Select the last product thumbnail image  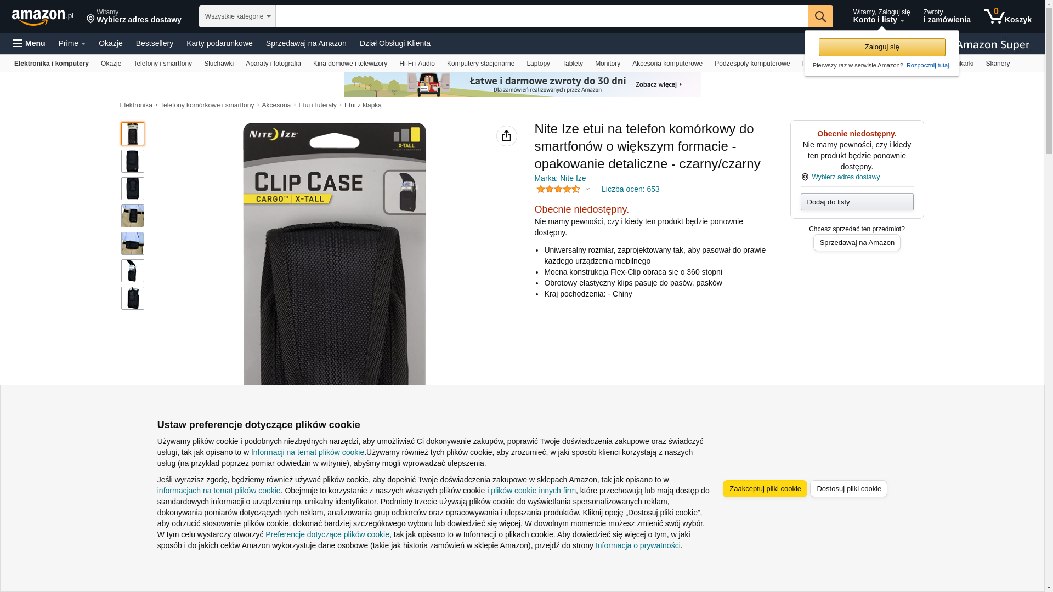click(x=133, y=298)
